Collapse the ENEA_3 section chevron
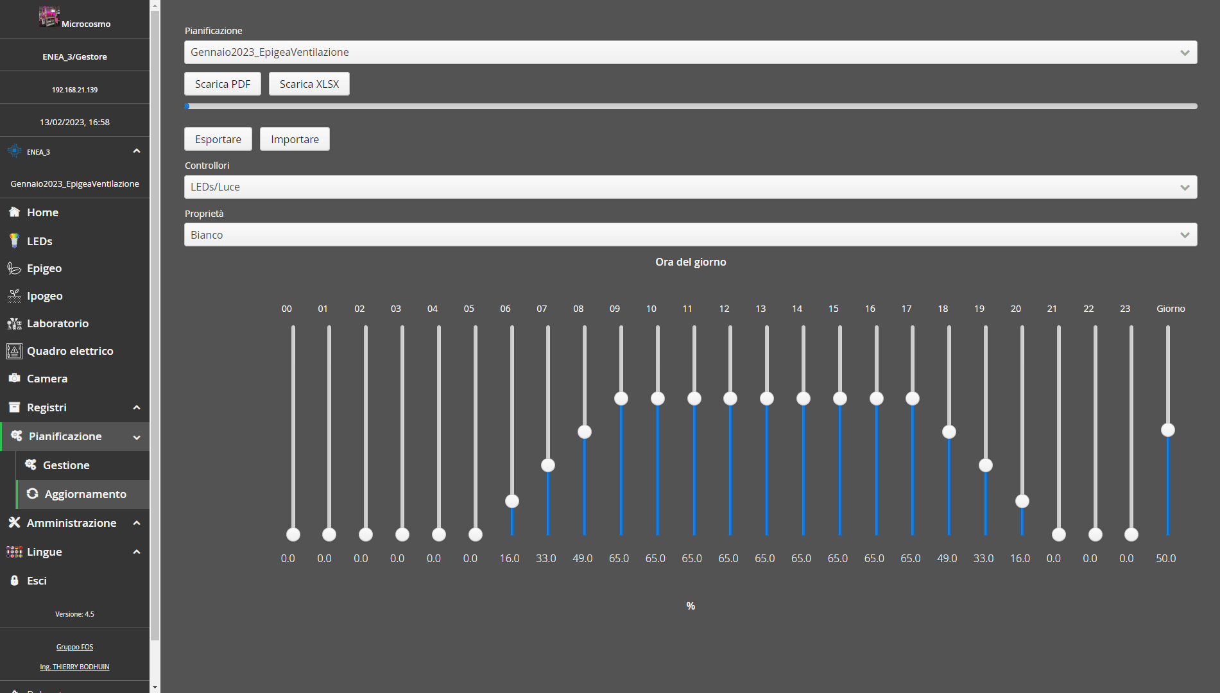 pos(137,151)
